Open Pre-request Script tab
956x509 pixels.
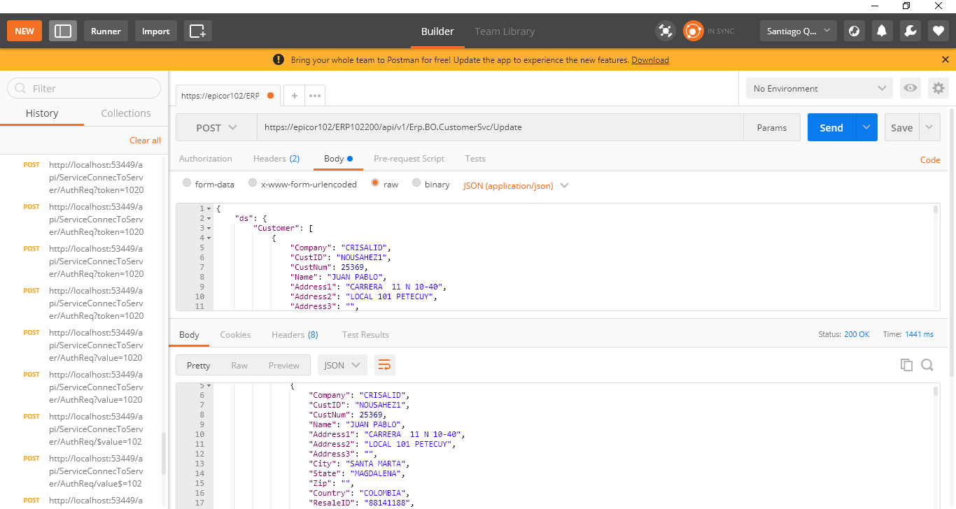point(409,159)
